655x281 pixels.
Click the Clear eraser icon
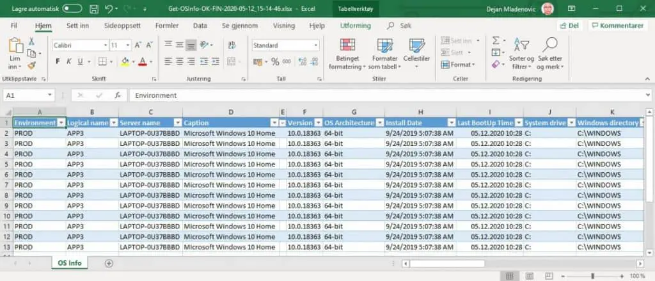[x=496, y=65]
